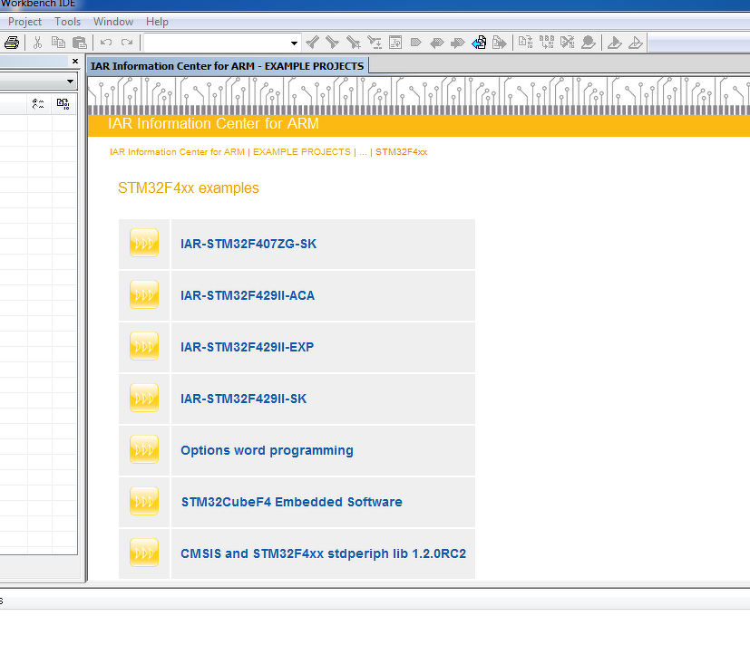The image size is (750, 654).
Task: Click the Debug without Downloading icon
Action: [x=636, y=43]
